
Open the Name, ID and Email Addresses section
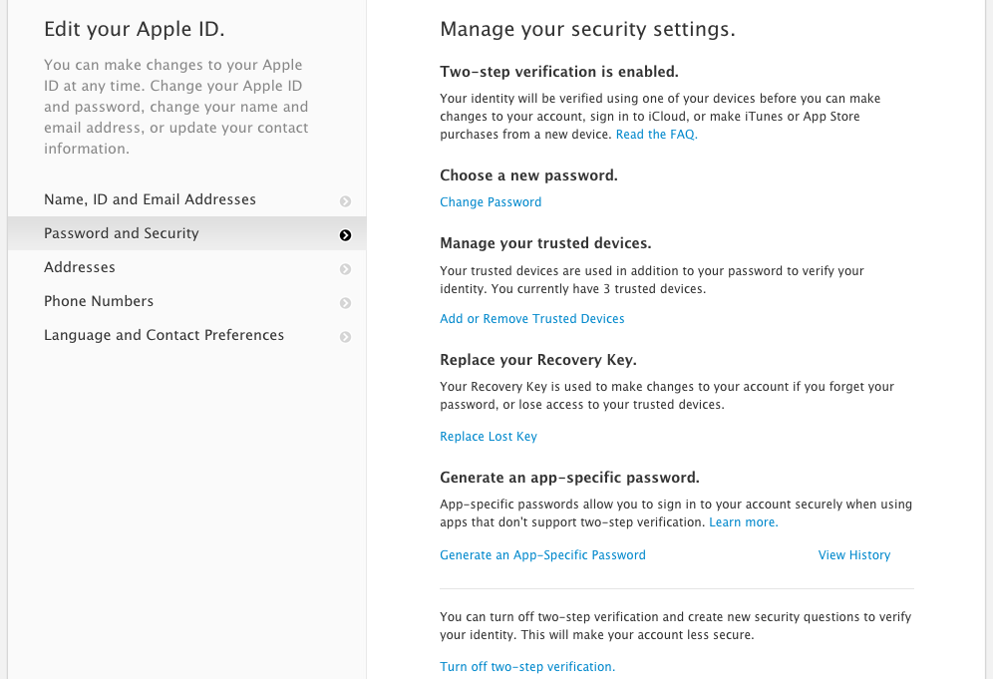point(150,199)
